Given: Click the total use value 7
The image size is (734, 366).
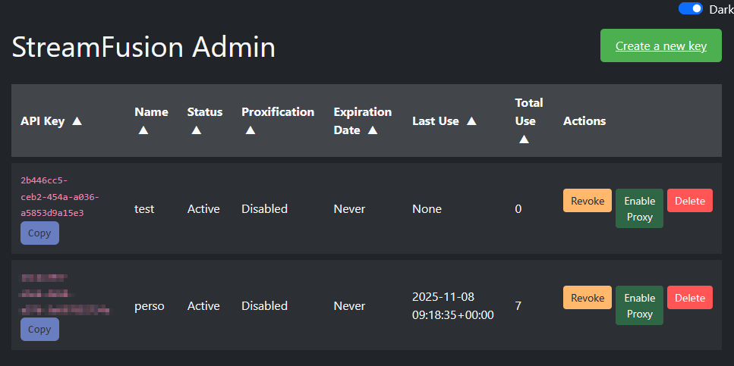Looking at the screenshot, I should point(518,305).
